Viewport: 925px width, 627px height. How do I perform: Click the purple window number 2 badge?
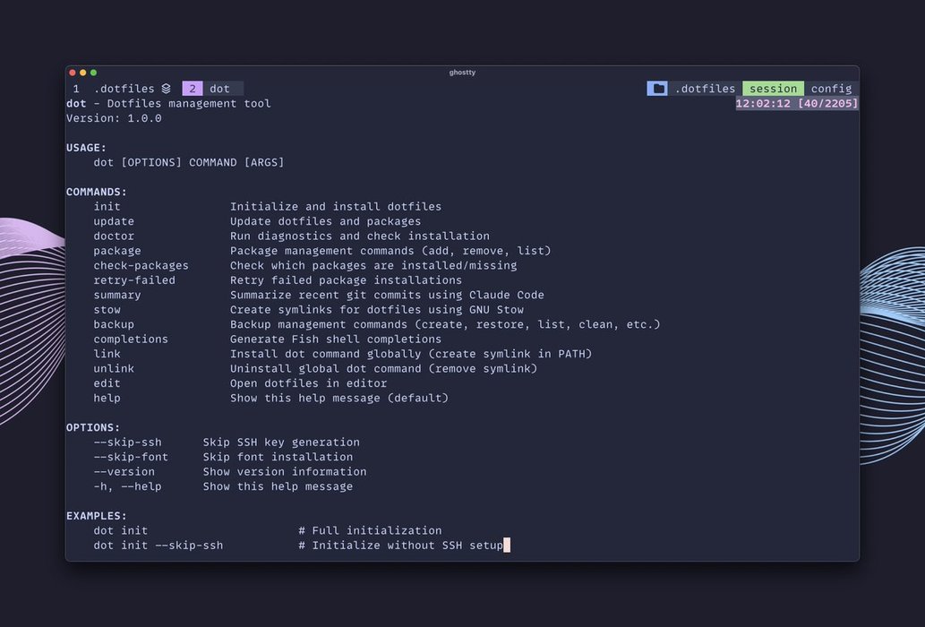pos(192,89)
